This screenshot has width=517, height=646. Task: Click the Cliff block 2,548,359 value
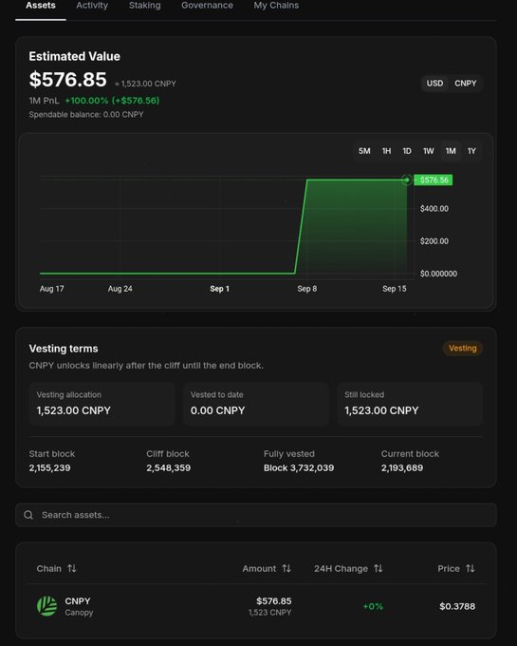(x=169, y=468)
